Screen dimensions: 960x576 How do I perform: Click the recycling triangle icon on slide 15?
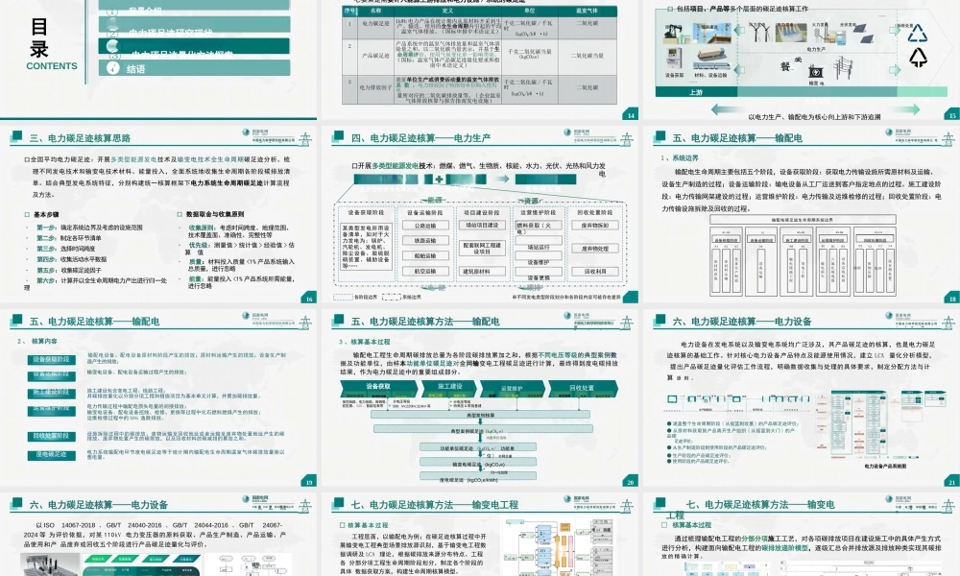(919, 35)
